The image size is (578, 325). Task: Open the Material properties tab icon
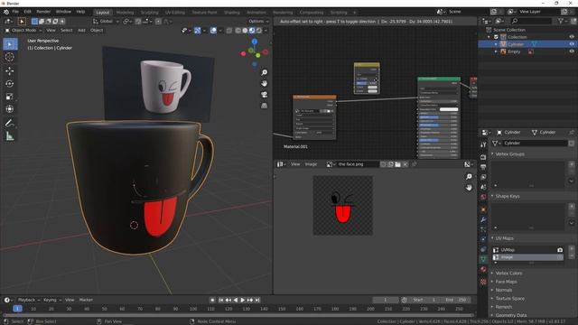pos(483,269)
